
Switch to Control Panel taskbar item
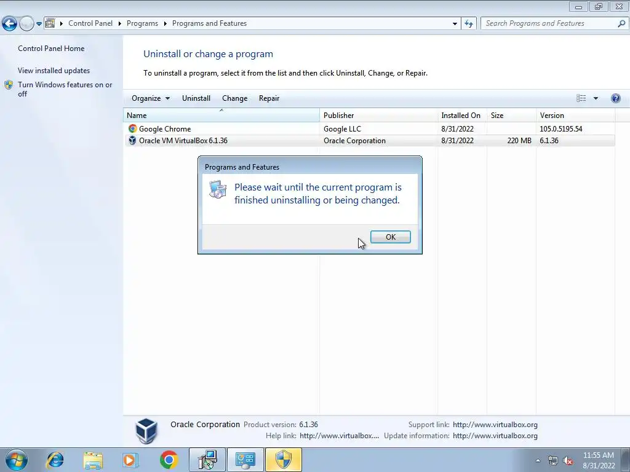245,460
